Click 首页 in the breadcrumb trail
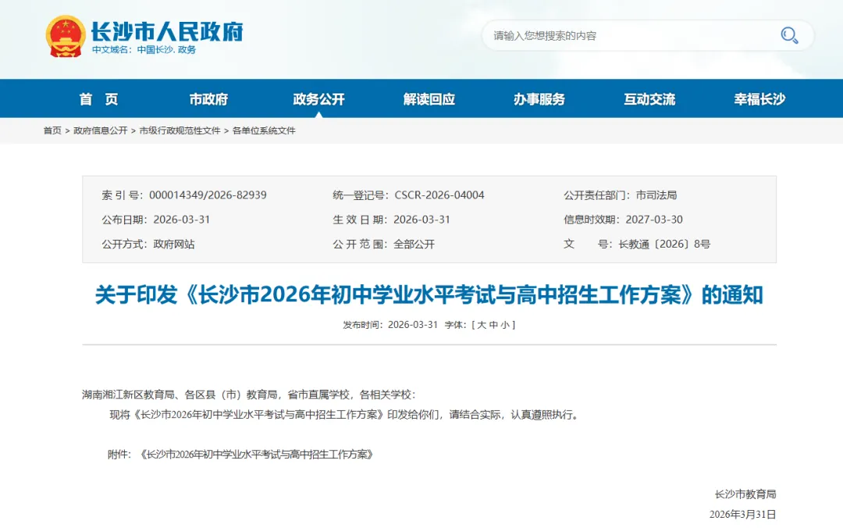 pos(52,130)
